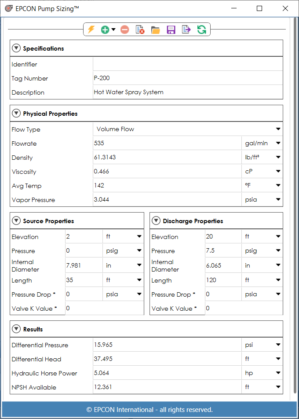Image resolution: width=299 pixels, height=419 pixels.
Task: Click the Tag Number field P-200
Action: coord(188,78)
